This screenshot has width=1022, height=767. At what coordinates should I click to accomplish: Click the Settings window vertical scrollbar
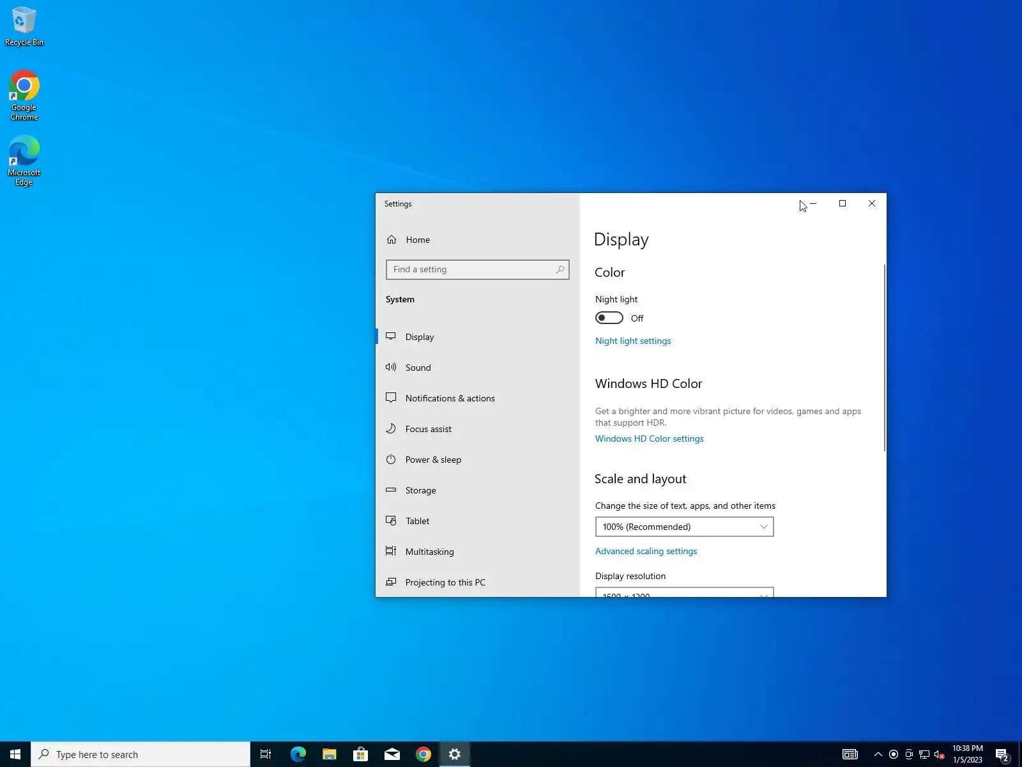pos(885,357)
